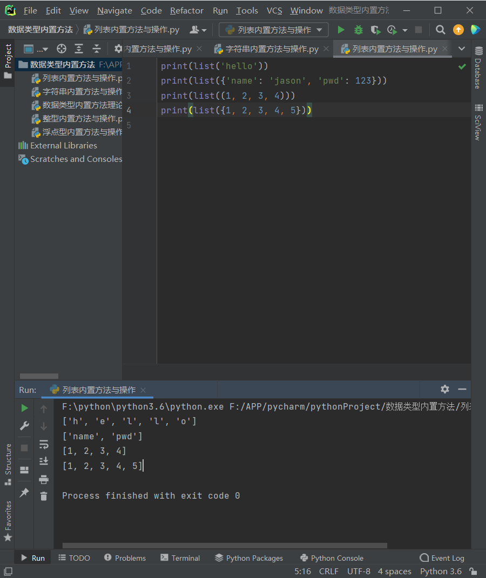Open the Event Log
The width and height of the screenshot is (486, 578).
442,557
